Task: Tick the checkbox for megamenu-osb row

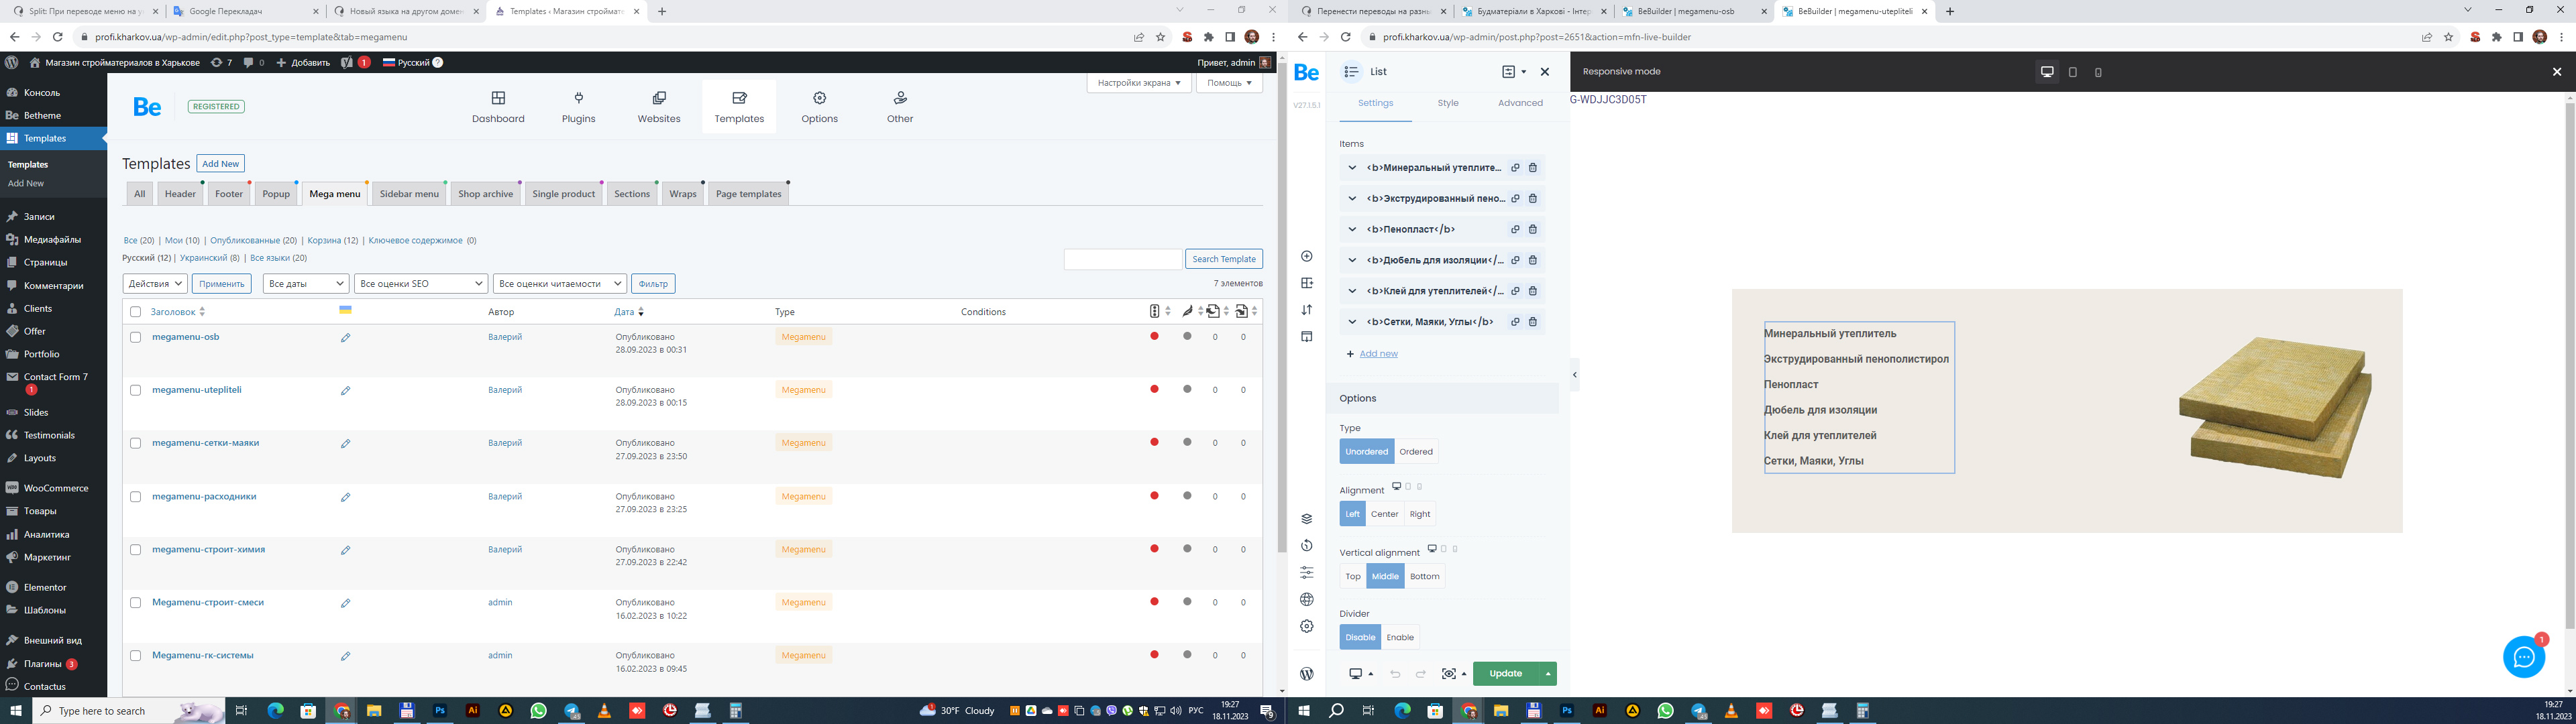Action: click(136, 338)
